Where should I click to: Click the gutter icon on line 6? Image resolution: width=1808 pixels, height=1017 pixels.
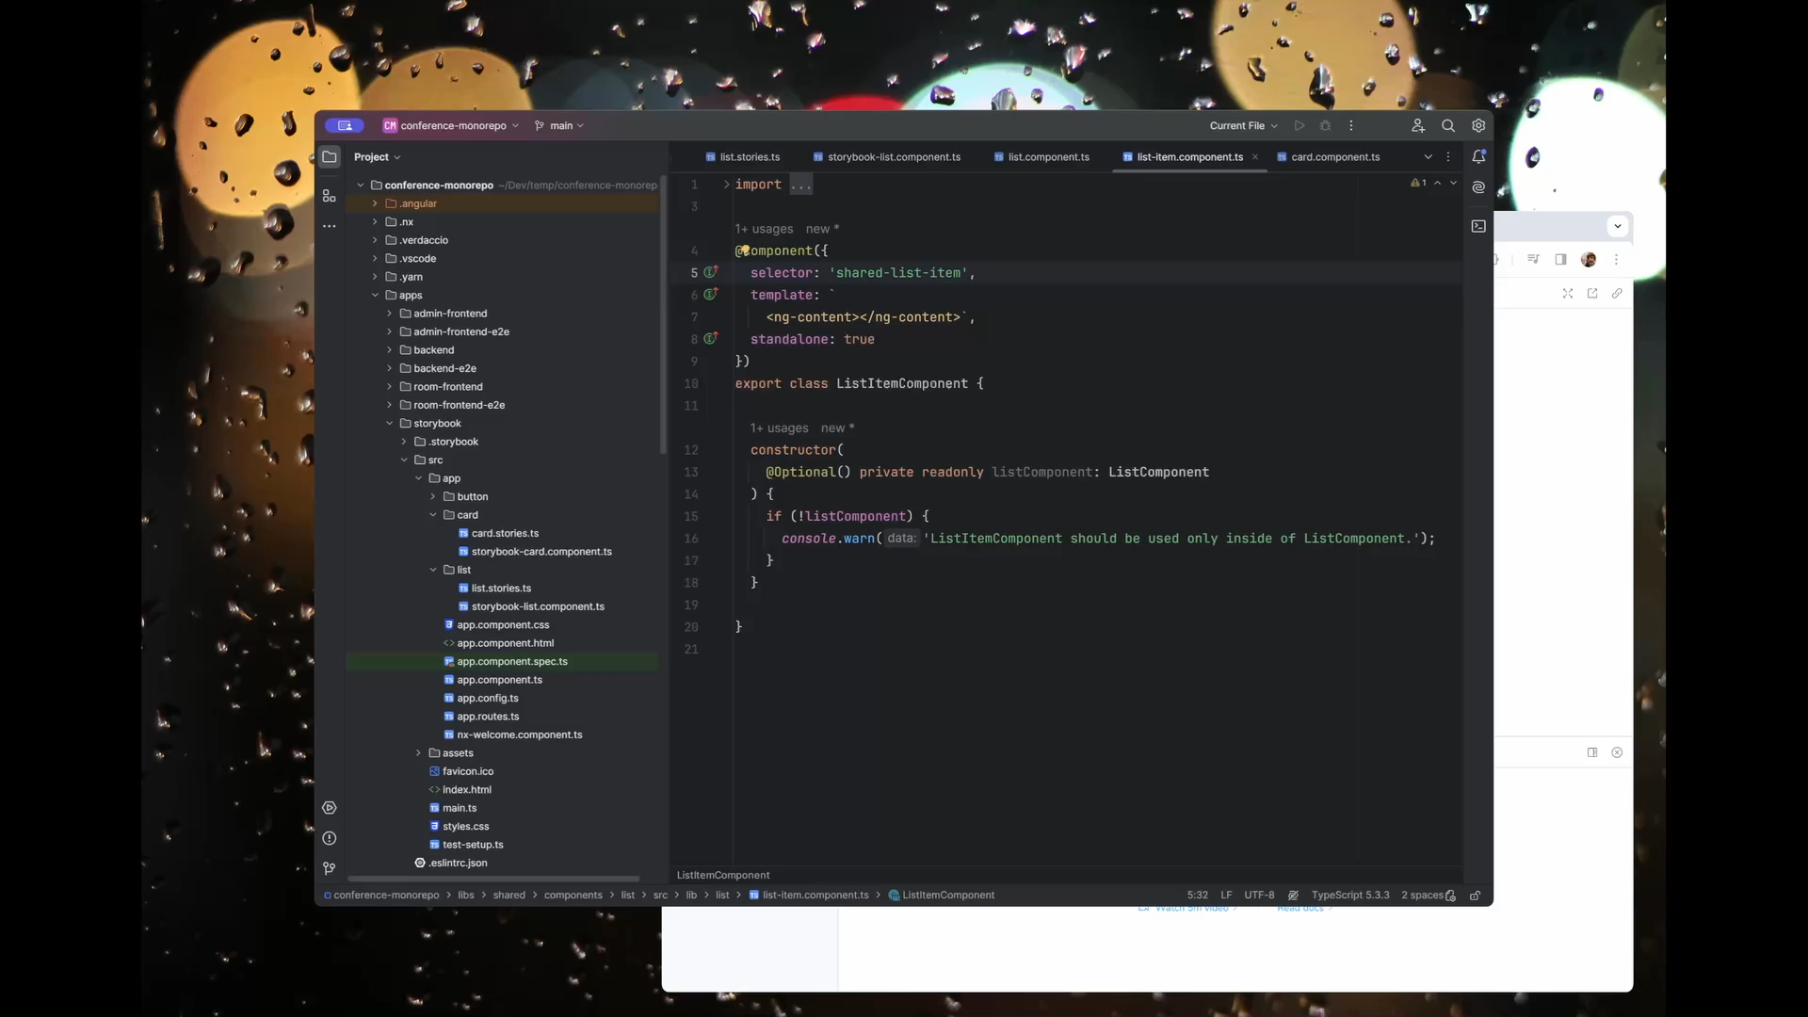tap(711, 294)
